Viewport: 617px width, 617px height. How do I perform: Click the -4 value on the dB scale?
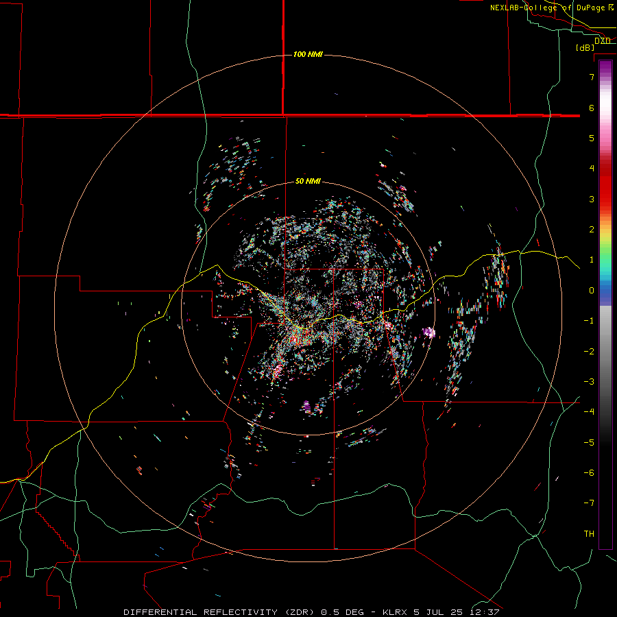tap(589, 412)
